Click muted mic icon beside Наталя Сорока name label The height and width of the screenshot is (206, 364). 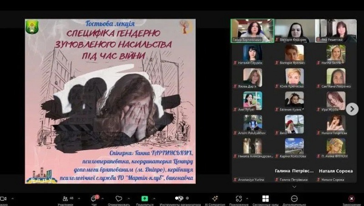[319, 179]
